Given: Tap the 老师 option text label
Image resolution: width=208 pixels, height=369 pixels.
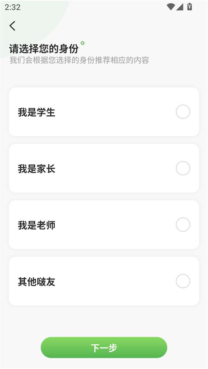Looking at the screenshot, I should tap(36, 225).
